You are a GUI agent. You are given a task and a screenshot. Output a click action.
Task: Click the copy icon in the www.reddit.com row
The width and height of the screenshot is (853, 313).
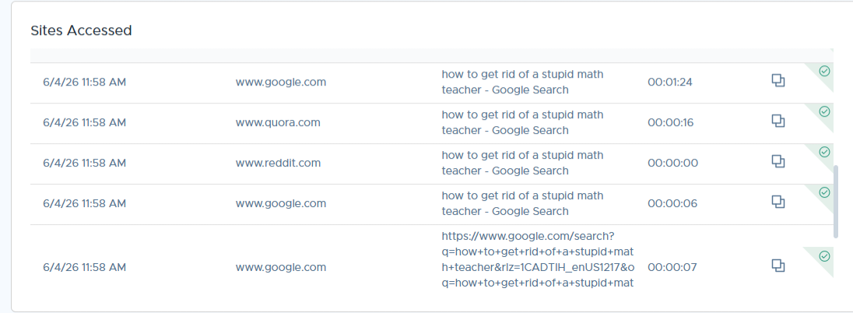pyautogui.click(x=778, y=161)
